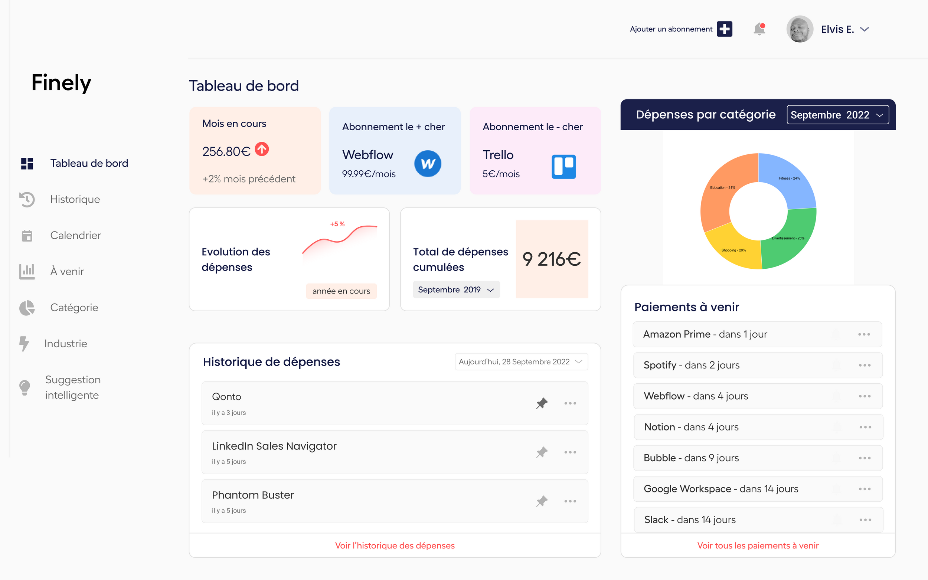Pin the Phantom Buster entry

(541, 501)
